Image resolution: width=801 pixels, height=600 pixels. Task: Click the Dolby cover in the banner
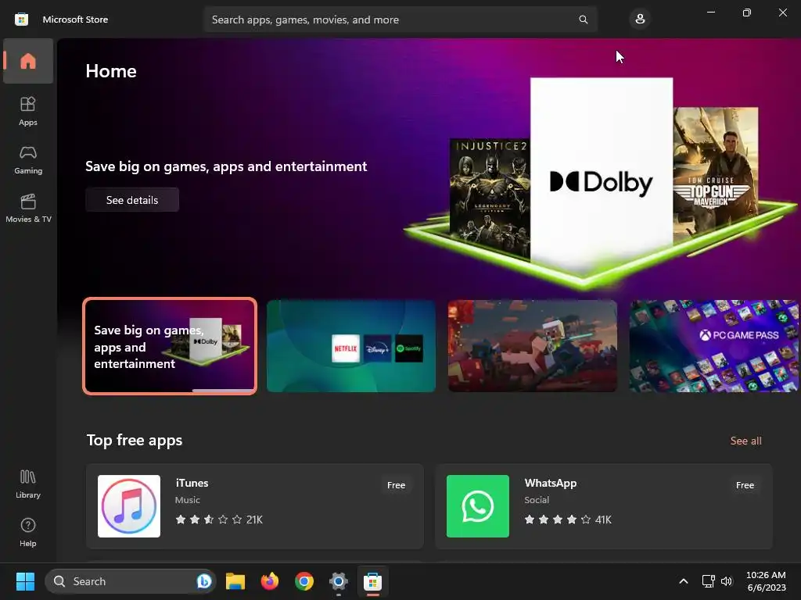click(x=602, y=171)
